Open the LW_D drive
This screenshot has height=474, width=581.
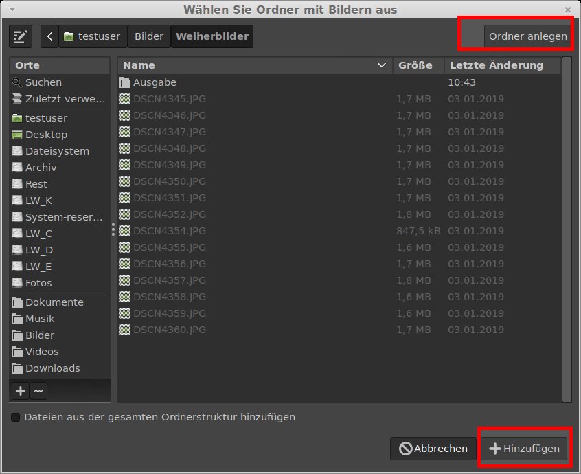pos(60,250)
